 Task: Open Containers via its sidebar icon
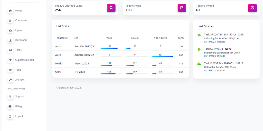coord(10,20)
